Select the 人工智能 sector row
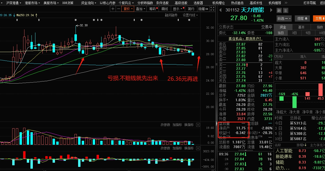 point(300,151)
